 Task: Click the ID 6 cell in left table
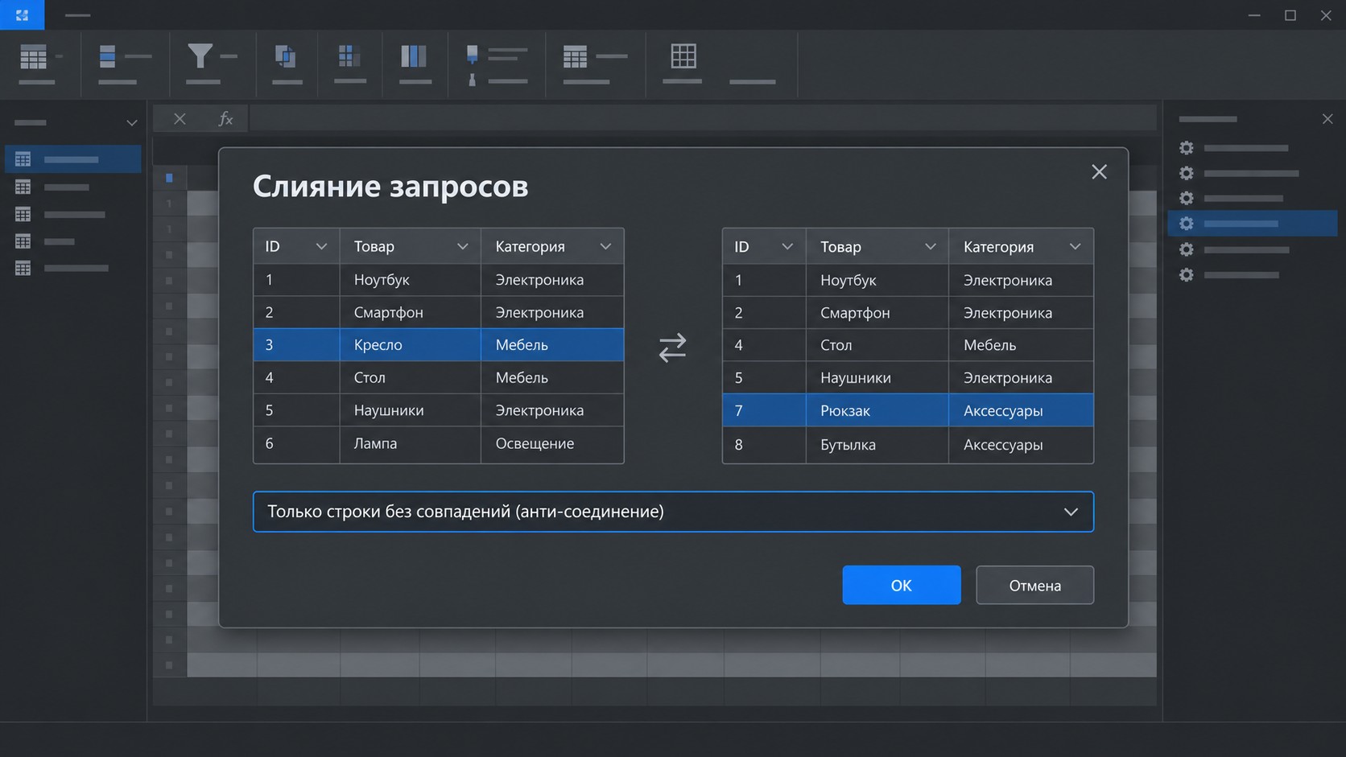pos(296,443)
